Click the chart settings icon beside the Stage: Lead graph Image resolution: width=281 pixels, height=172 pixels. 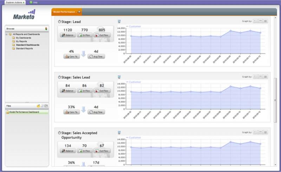tap(119, 21)
